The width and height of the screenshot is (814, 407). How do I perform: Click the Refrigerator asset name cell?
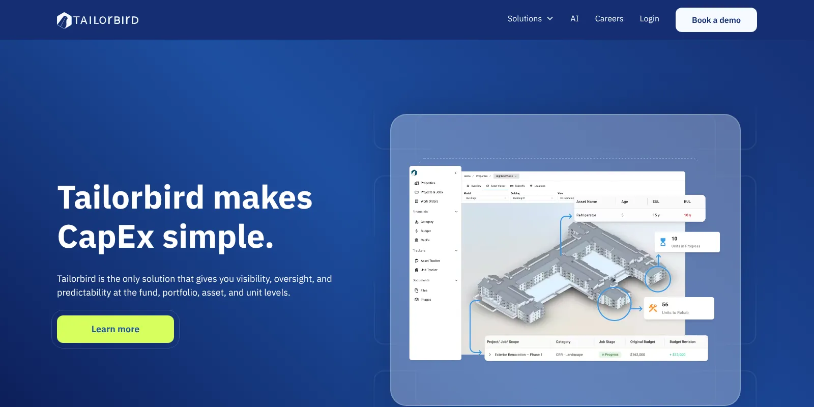(586, 215)
